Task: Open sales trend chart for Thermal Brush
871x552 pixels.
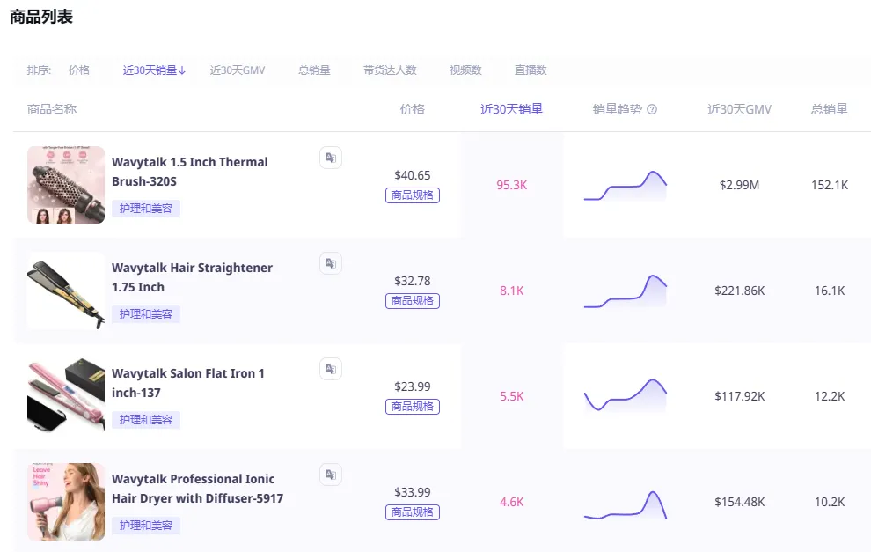Action: point(625,186)
